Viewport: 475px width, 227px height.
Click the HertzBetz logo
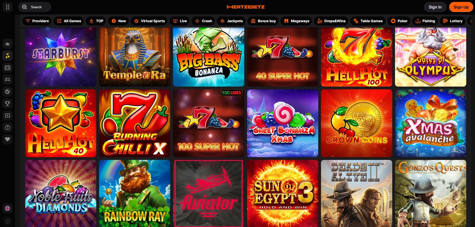[245, 7]
